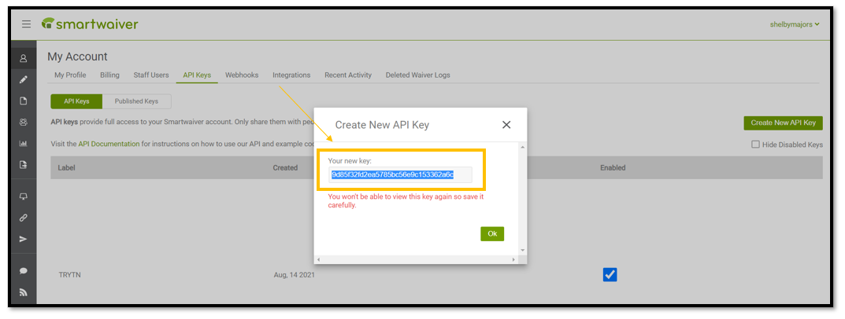Click the new API key text field
This screenshot has height=319, width=845.
pyautogui.click(x=400, y=175)
